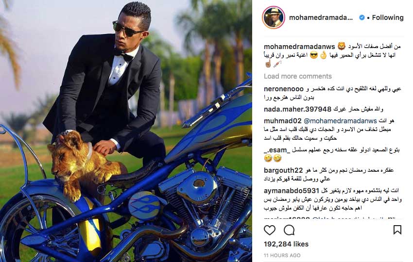Open the muhmad02 commenter profile
Viewport: 413px width, 262px height.
click(x=283, y=121)
